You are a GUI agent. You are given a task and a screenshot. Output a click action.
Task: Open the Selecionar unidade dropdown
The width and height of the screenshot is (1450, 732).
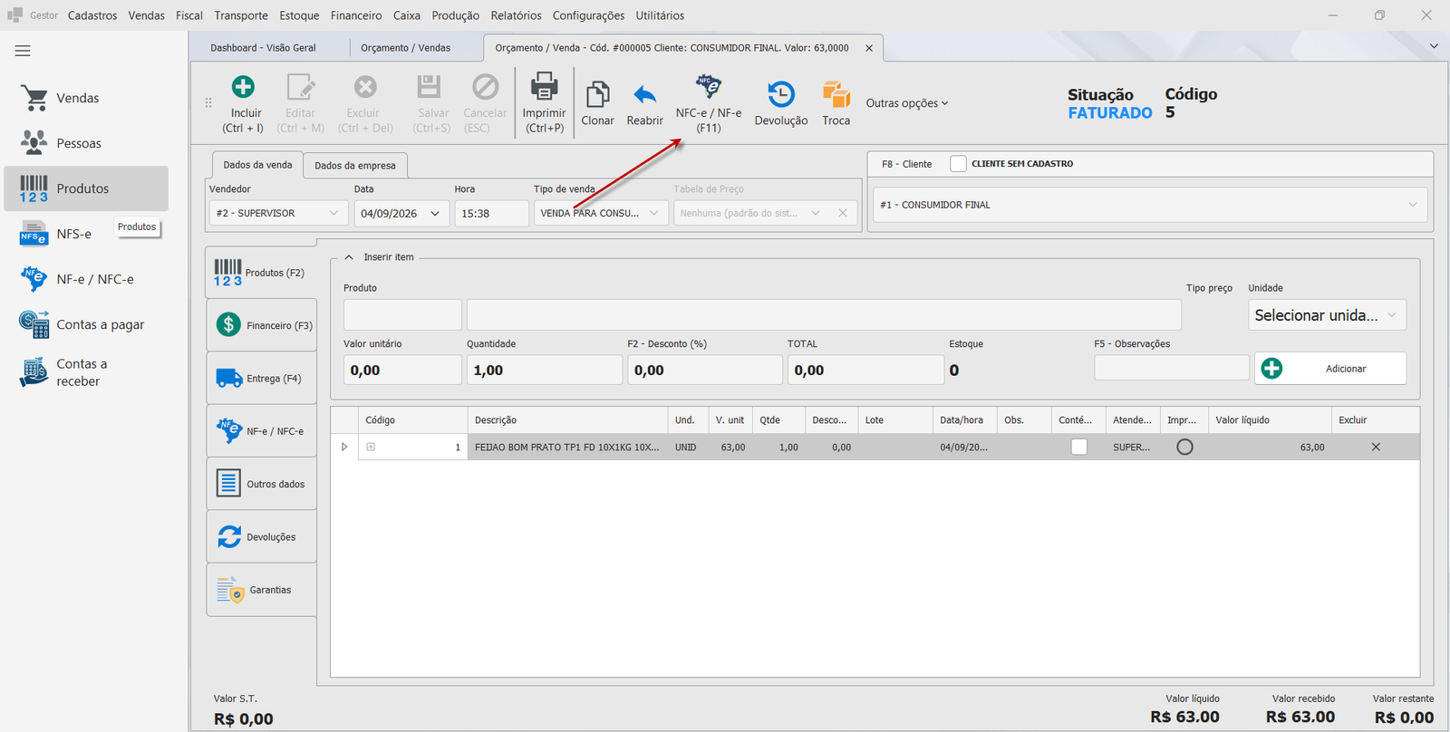pos(1391,315)
